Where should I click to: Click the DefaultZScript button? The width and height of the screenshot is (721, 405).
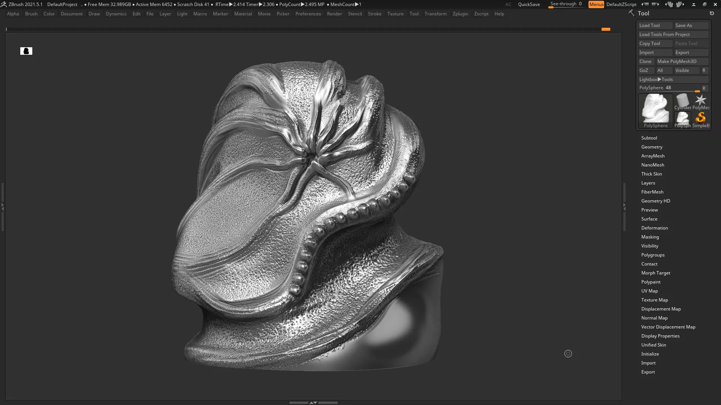coord(621,4)
